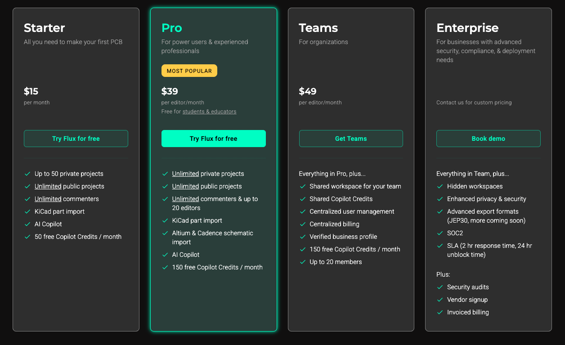
Task: Click the checkmark beside "SOC2"
Action: coord(440,233)
